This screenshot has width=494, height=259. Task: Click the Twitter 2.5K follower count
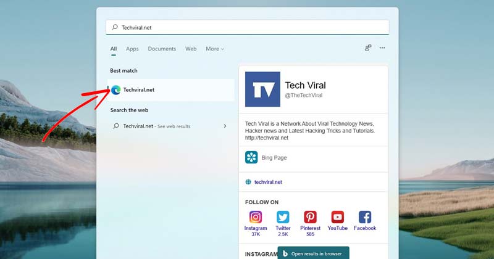pyautogui.click(x=283, y=234)
